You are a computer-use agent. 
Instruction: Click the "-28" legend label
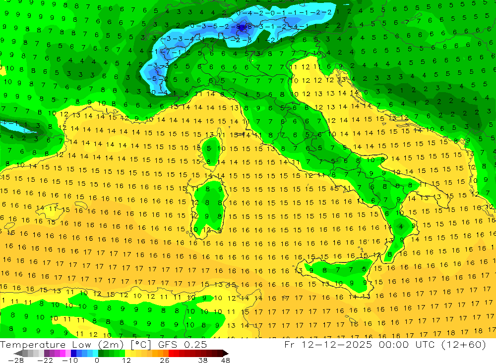(x=16, y=361)
